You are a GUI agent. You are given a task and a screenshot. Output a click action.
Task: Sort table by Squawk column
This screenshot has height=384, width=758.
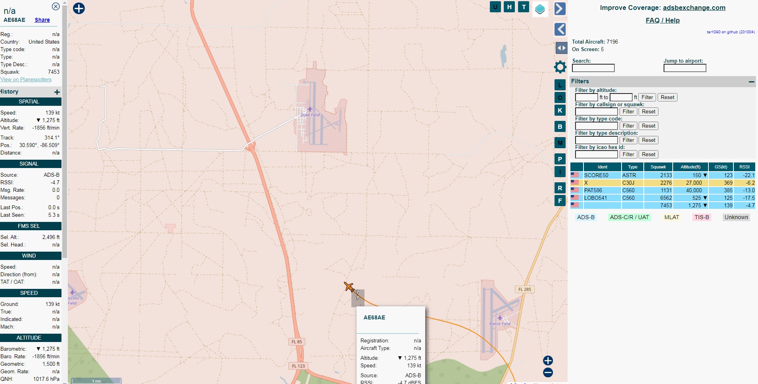658,167
